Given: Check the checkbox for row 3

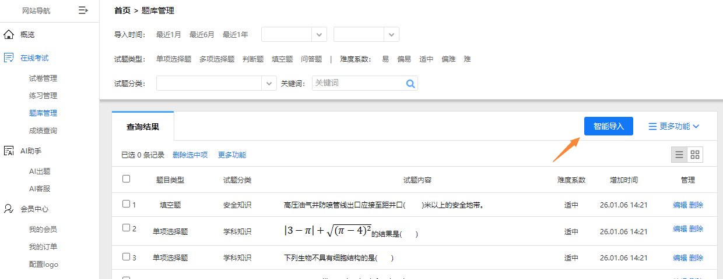Looking at the screenshot, I should (x=127, y=257).
